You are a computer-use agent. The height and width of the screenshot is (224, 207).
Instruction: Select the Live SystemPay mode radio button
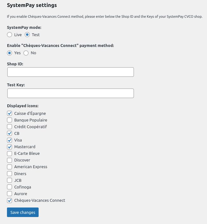coord(9,35)
